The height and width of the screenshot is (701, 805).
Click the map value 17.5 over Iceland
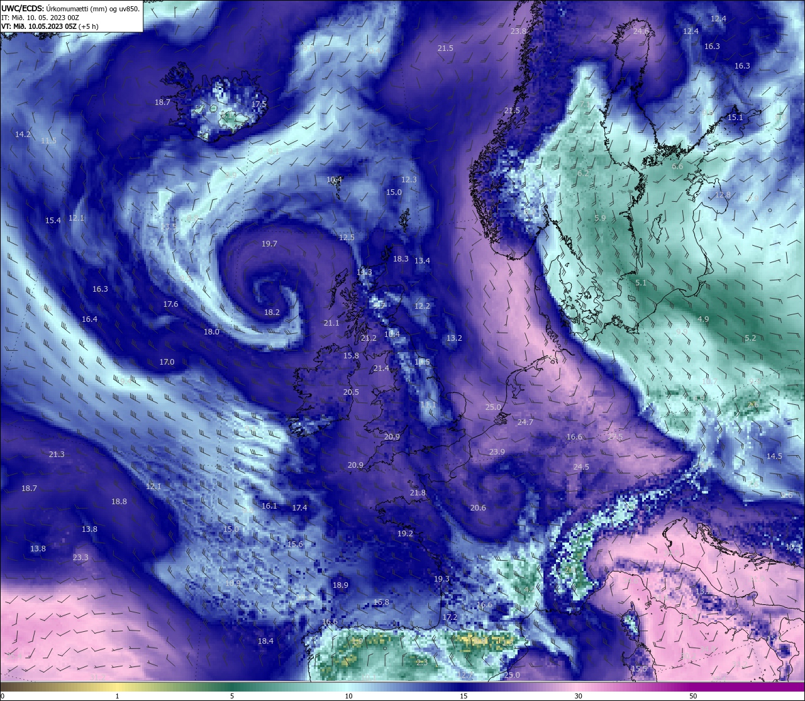(258, 104)
